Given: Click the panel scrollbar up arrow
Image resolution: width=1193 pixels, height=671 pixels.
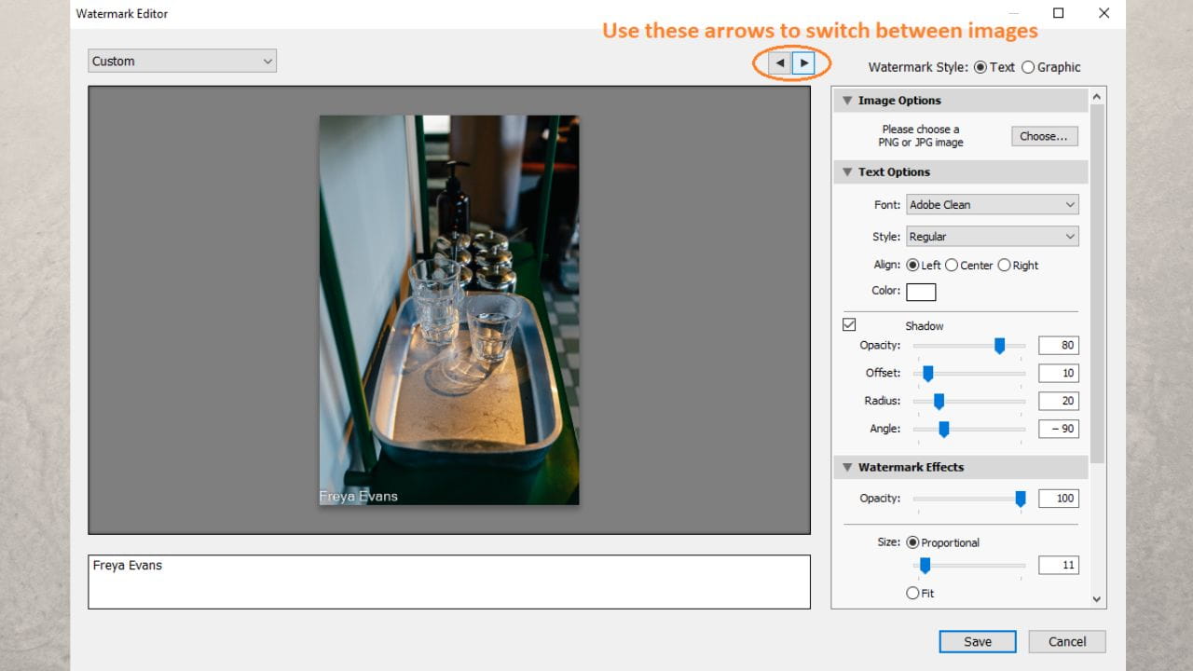Looking at the screenshot, I should point(1097,96).
